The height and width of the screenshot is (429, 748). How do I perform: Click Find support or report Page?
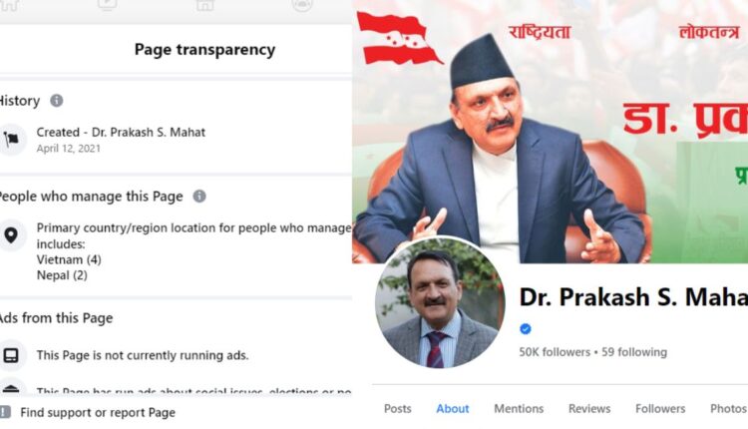(x=98, y=413)
